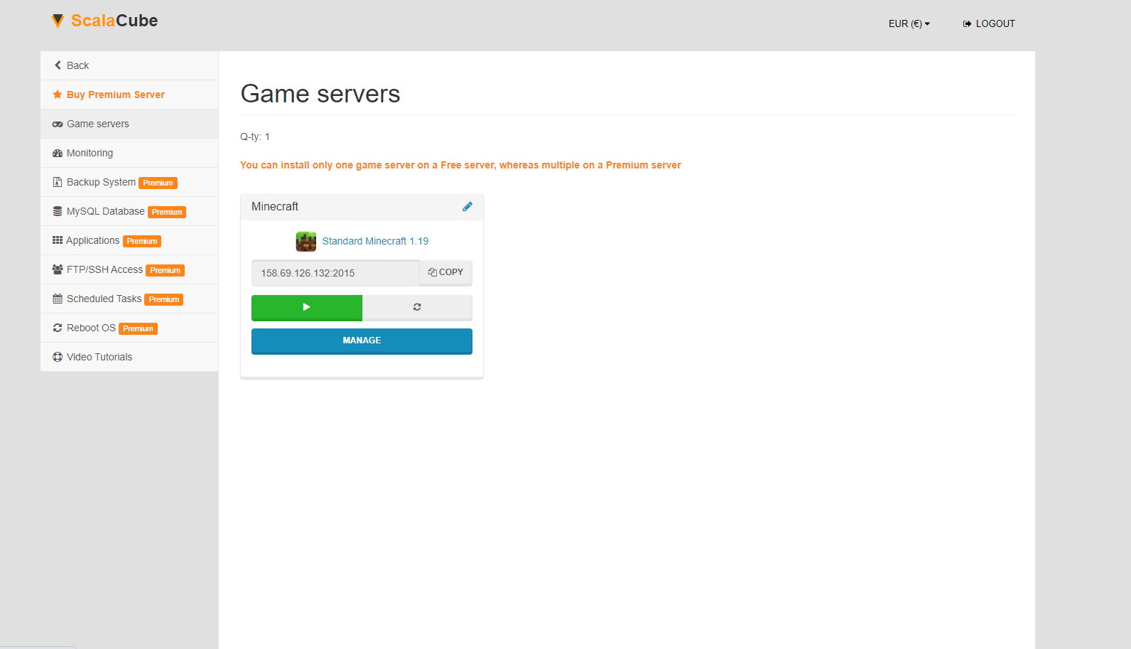Click the Premium badge next to Applications

(x=142, y=241)
